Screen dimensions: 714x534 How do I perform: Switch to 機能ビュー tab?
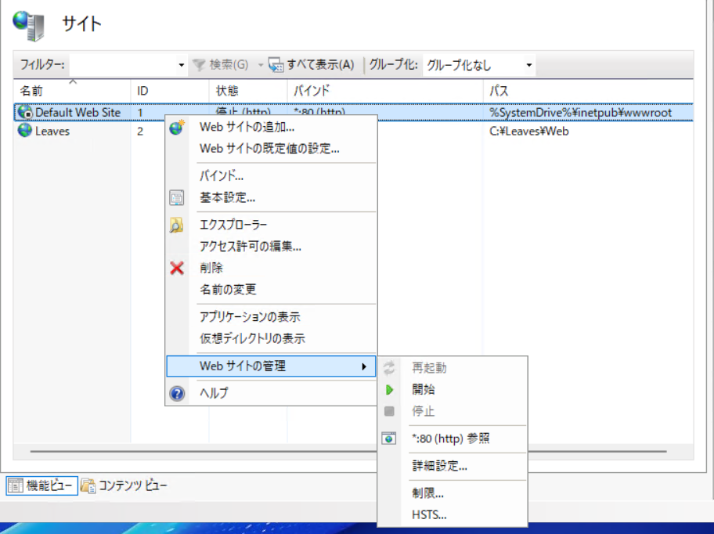41,485
